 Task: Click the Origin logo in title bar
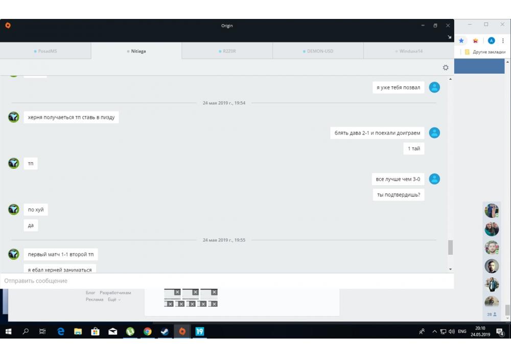click(x=8, y=26)
